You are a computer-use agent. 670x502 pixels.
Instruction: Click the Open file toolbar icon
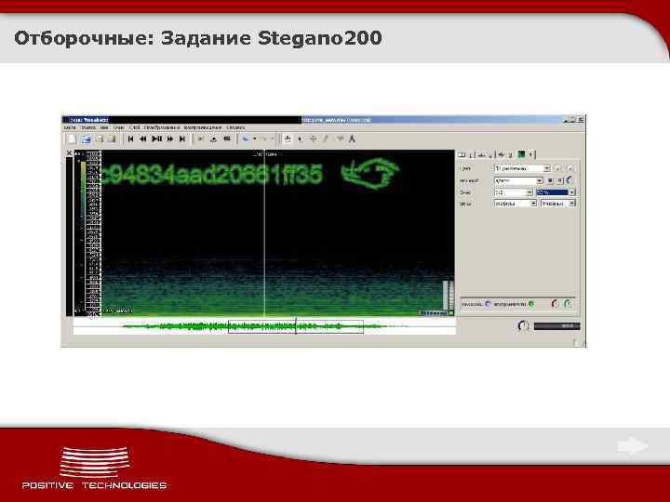pos(86,139)
